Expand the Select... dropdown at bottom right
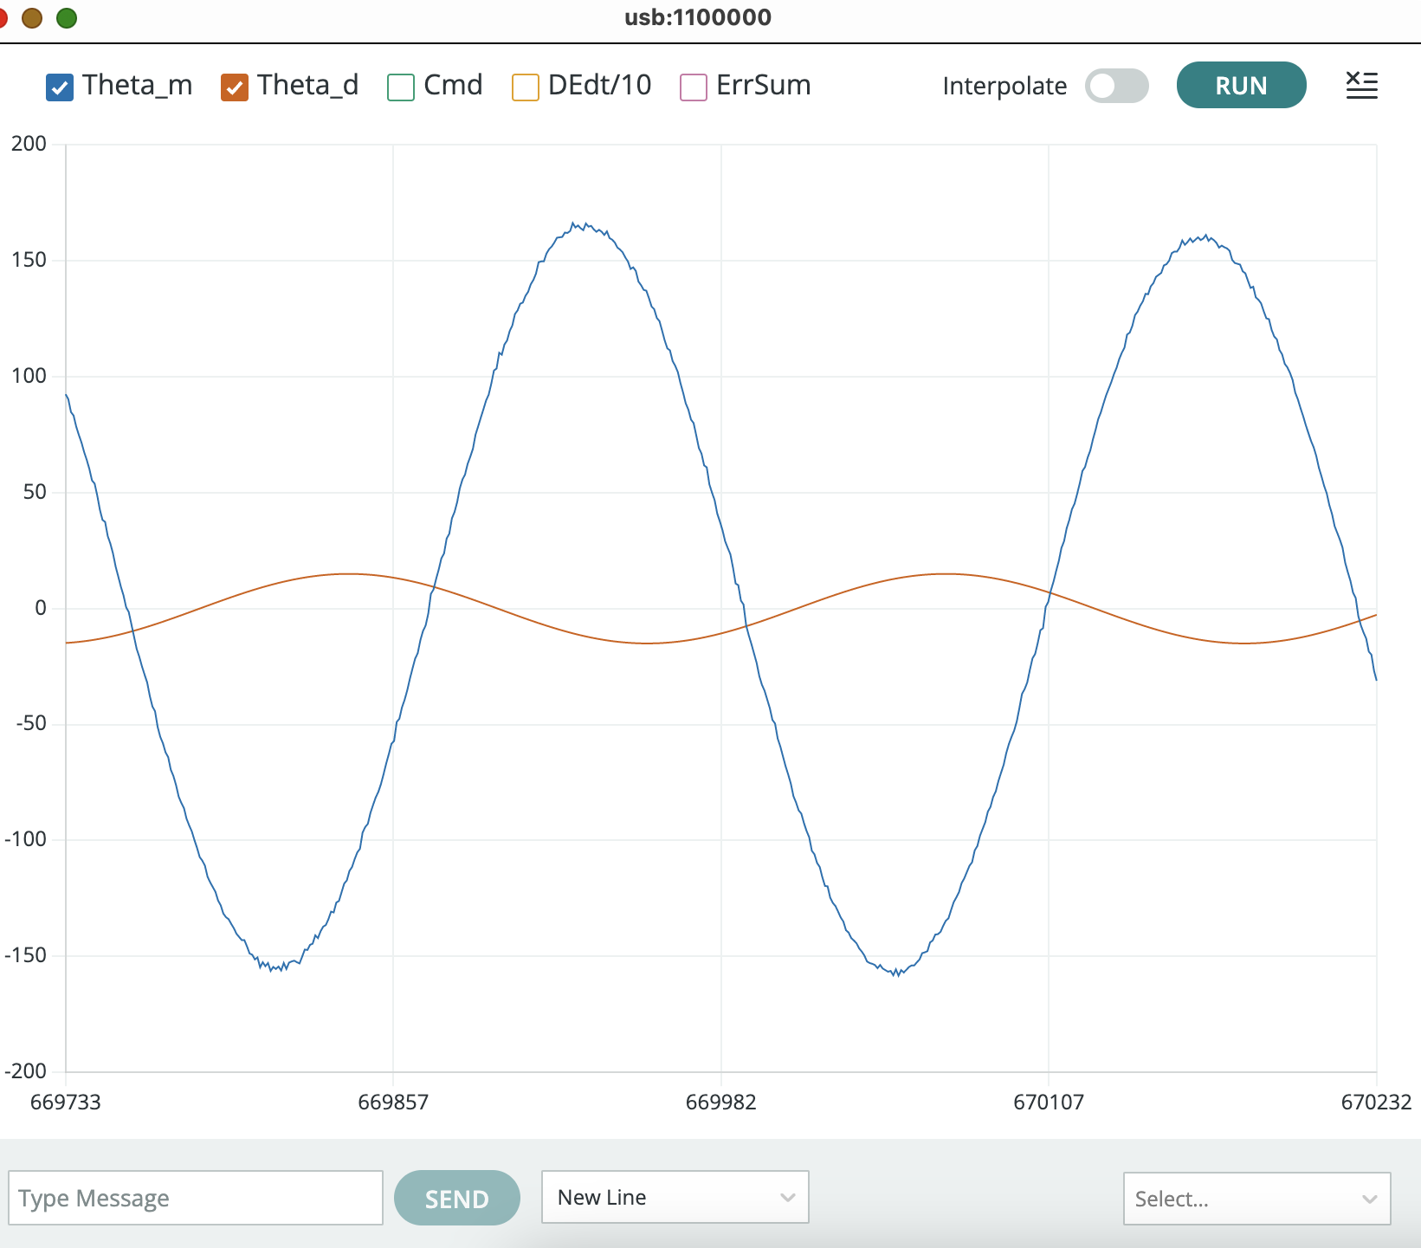This screenshot has width=1421, height=1248. click(1256, 1199)
